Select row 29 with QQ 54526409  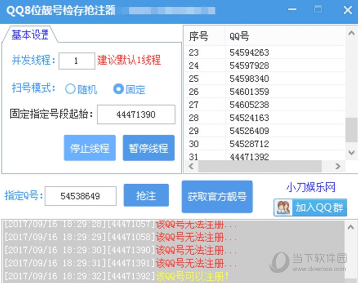tap(265, 131)
